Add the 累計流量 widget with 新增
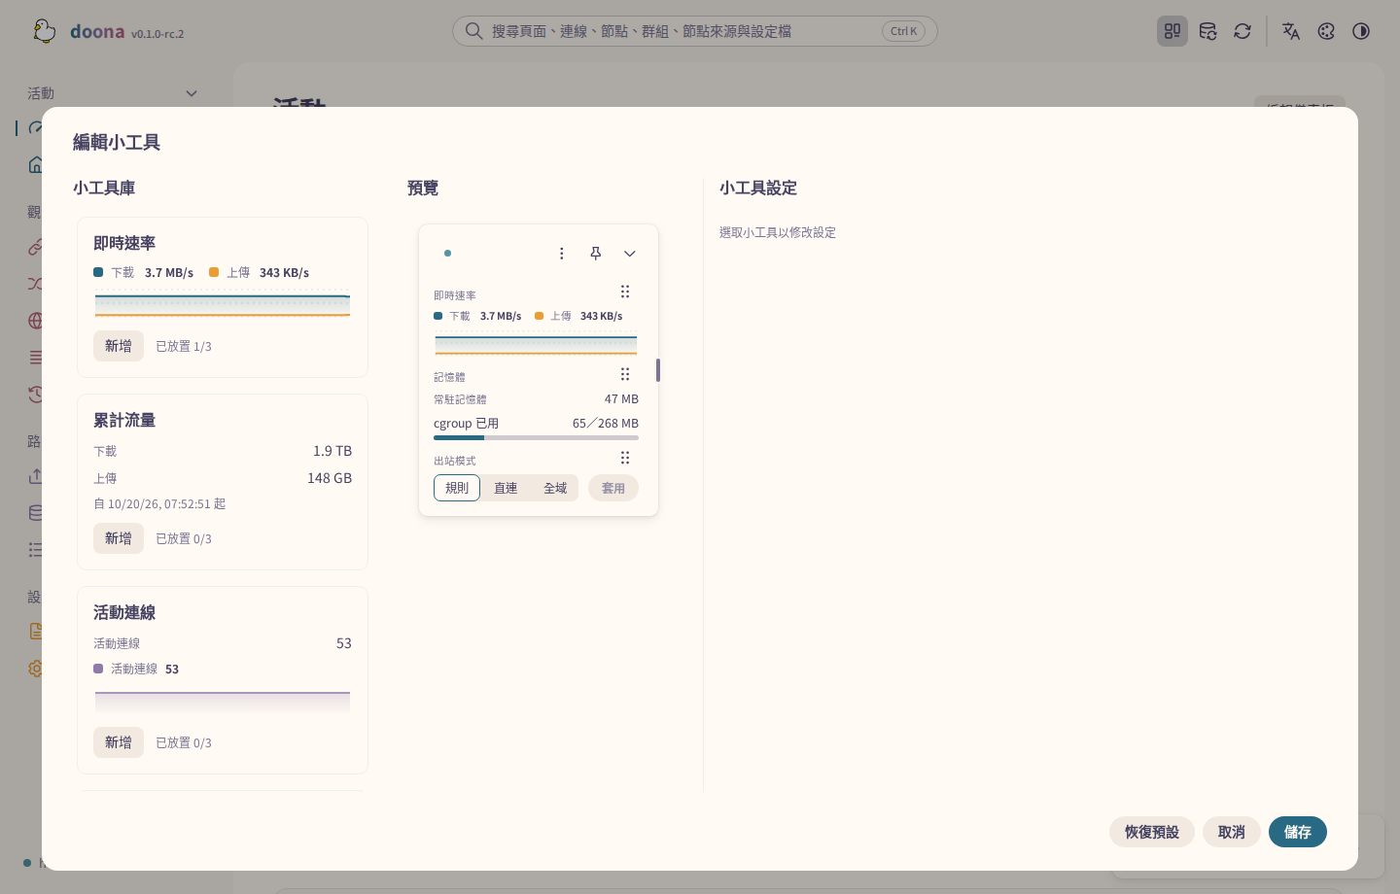Screen dimensions: 1400x894 [119, 538]
